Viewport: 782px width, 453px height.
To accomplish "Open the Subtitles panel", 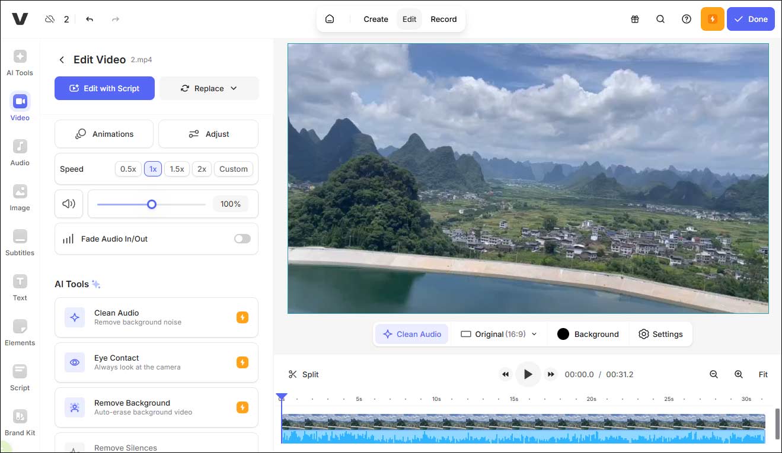I will point(20,242).
